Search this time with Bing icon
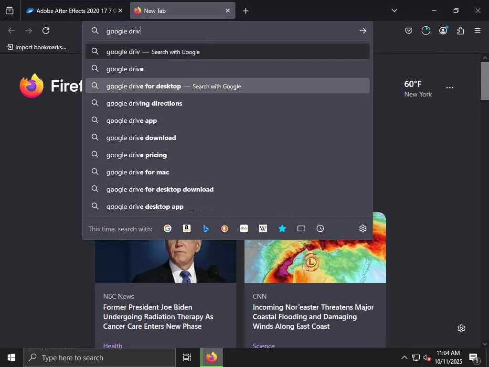This screenshot has height=367, width=489. point(205,228)
